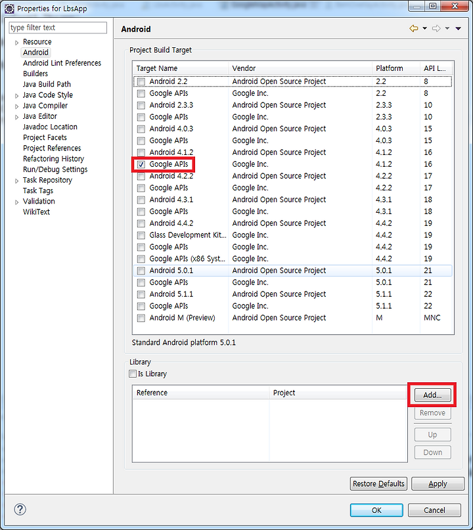The height and width of the screenshot is (530, 473).
Task: Sort by Platform column header
Action: [x=396, y=68]
